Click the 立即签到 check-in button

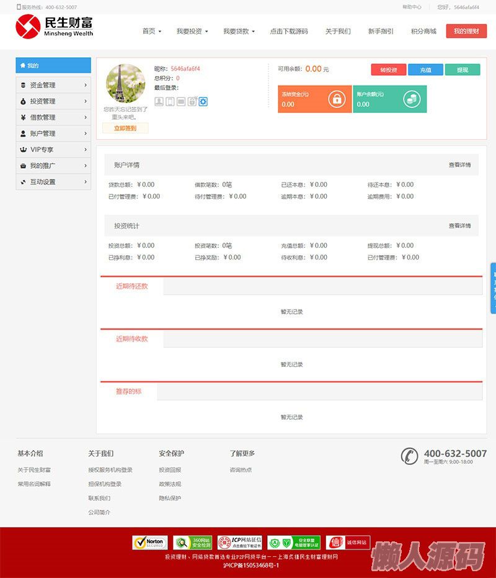(125, 128)
